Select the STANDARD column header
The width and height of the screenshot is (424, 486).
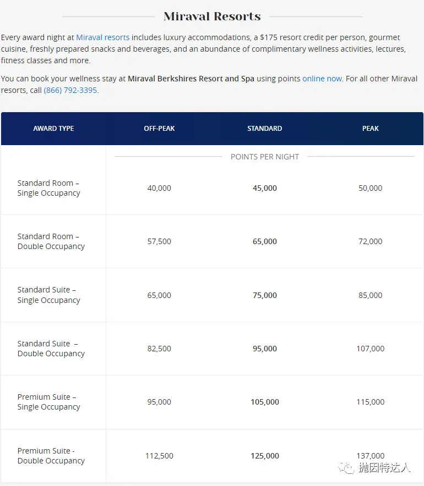(x=265, y=128)
